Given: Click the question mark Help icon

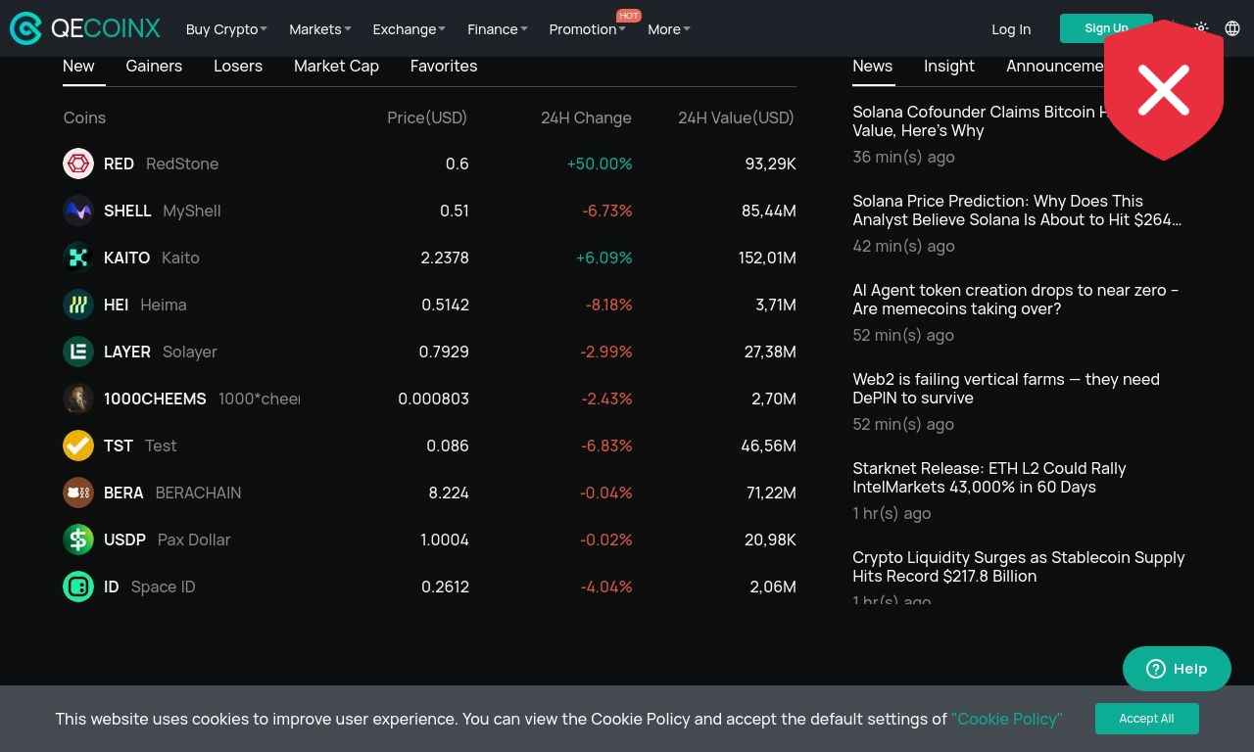Looking at the screenshot, I should 1156,669.
